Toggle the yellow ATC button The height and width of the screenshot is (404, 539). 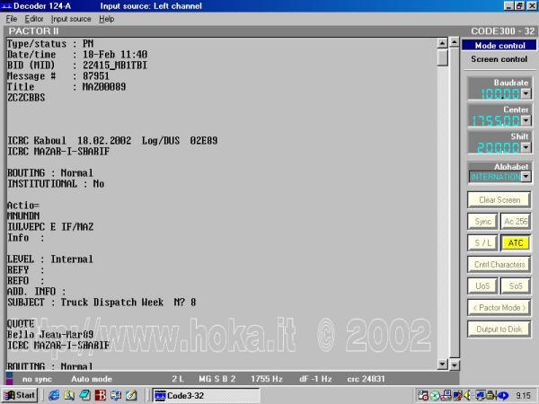pos(516,243)
